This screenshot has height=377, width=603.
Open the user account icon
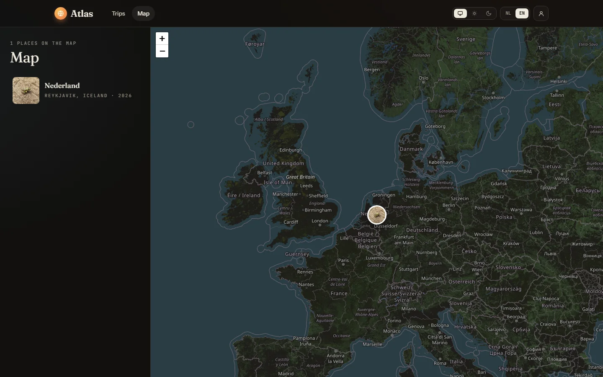pyautogui.click(x=541, y=13)
